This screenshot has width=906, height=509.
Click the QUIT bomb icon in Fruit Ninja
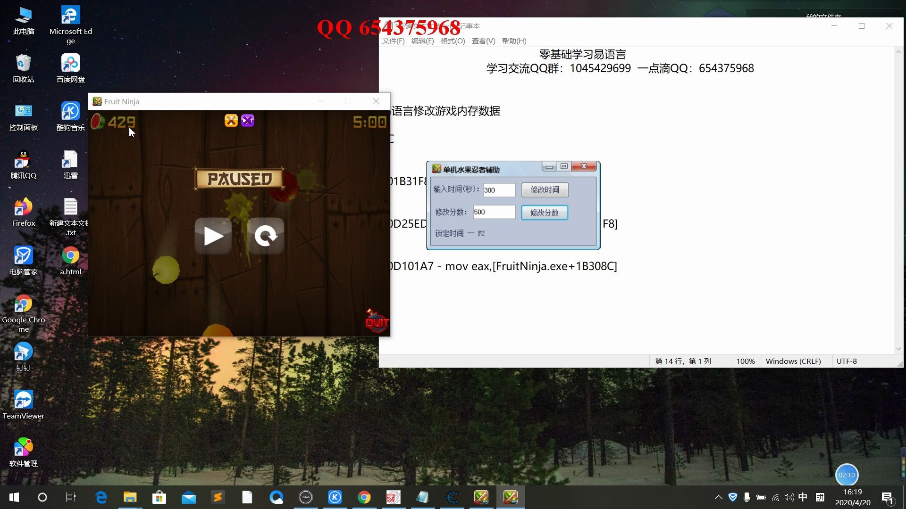tap(377, 321)
